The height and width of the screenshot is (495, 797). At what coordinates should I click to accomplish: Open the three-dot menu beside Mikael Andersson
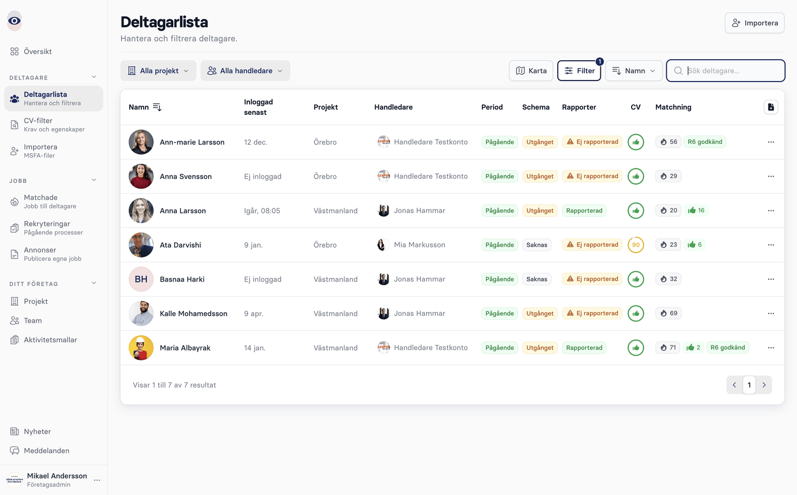pyautogui.click(x=97, y=480)
